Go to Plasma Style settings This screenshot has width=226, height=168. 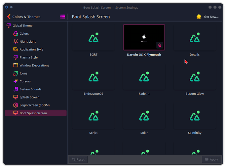[36, 57]
